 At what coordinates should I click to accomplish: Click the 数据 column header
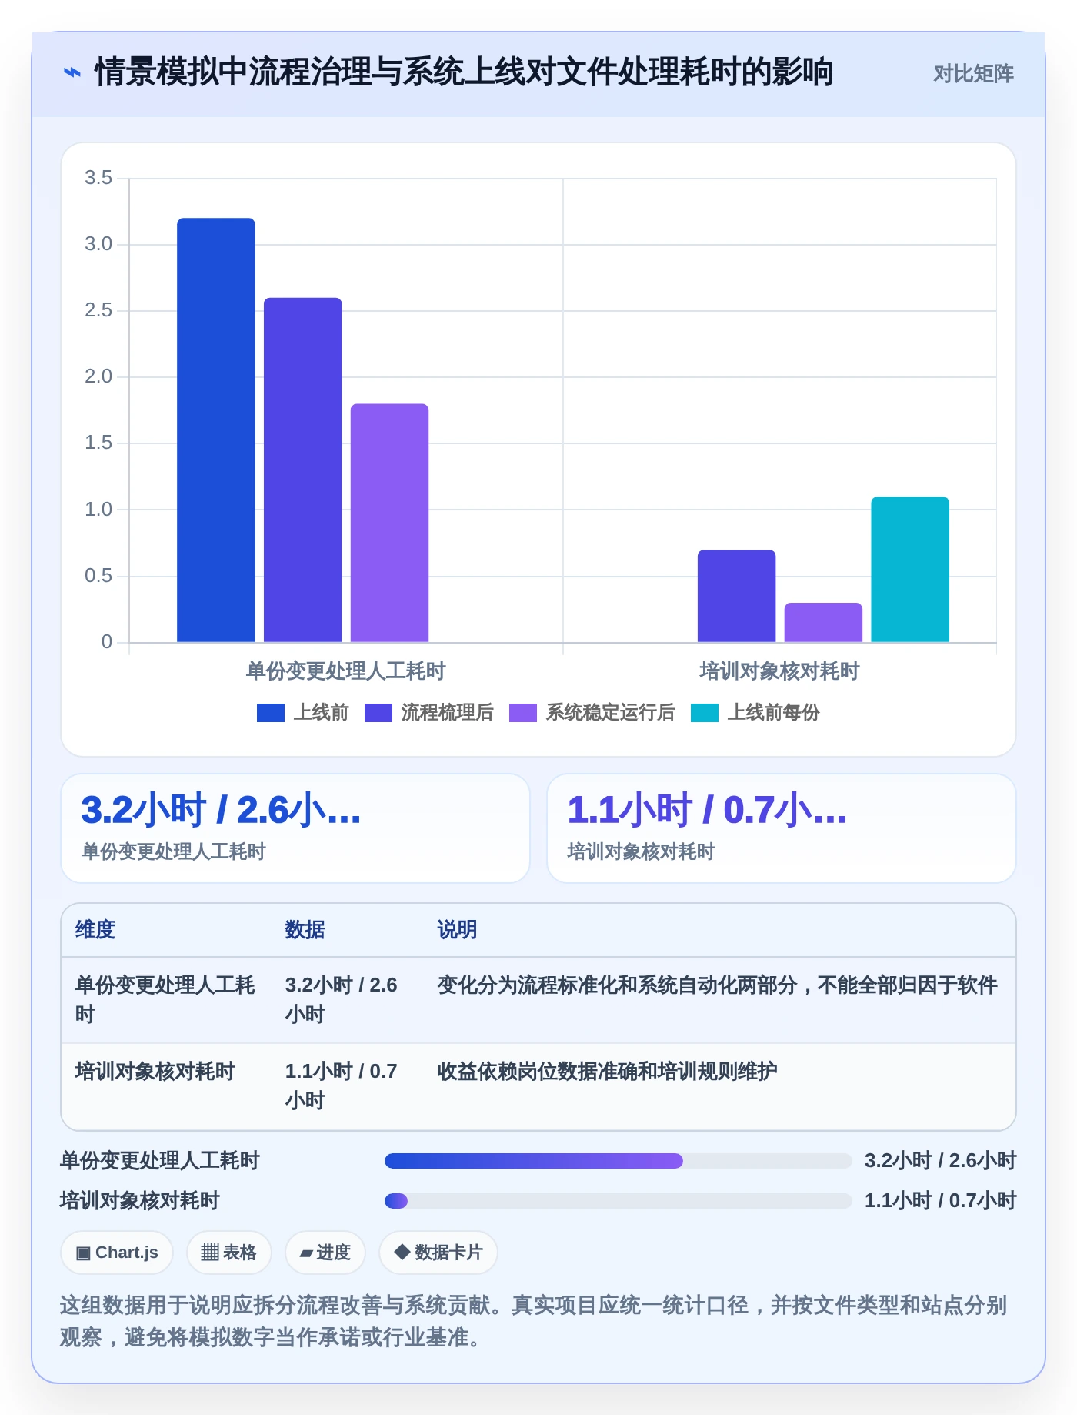305,930
